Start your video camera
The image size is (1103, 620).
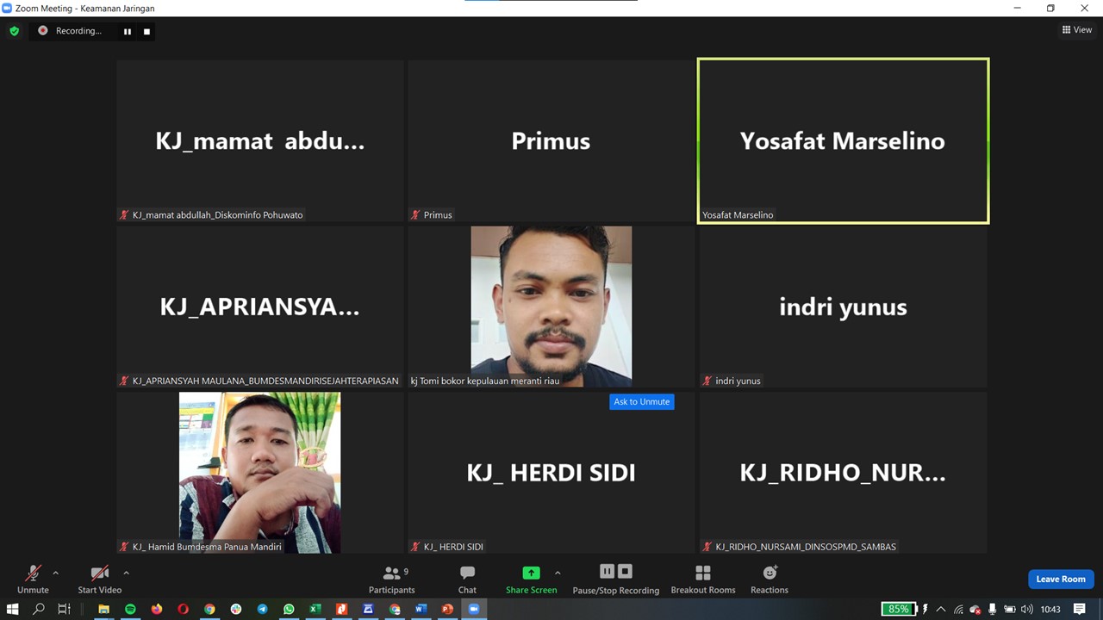coord(99,580)
